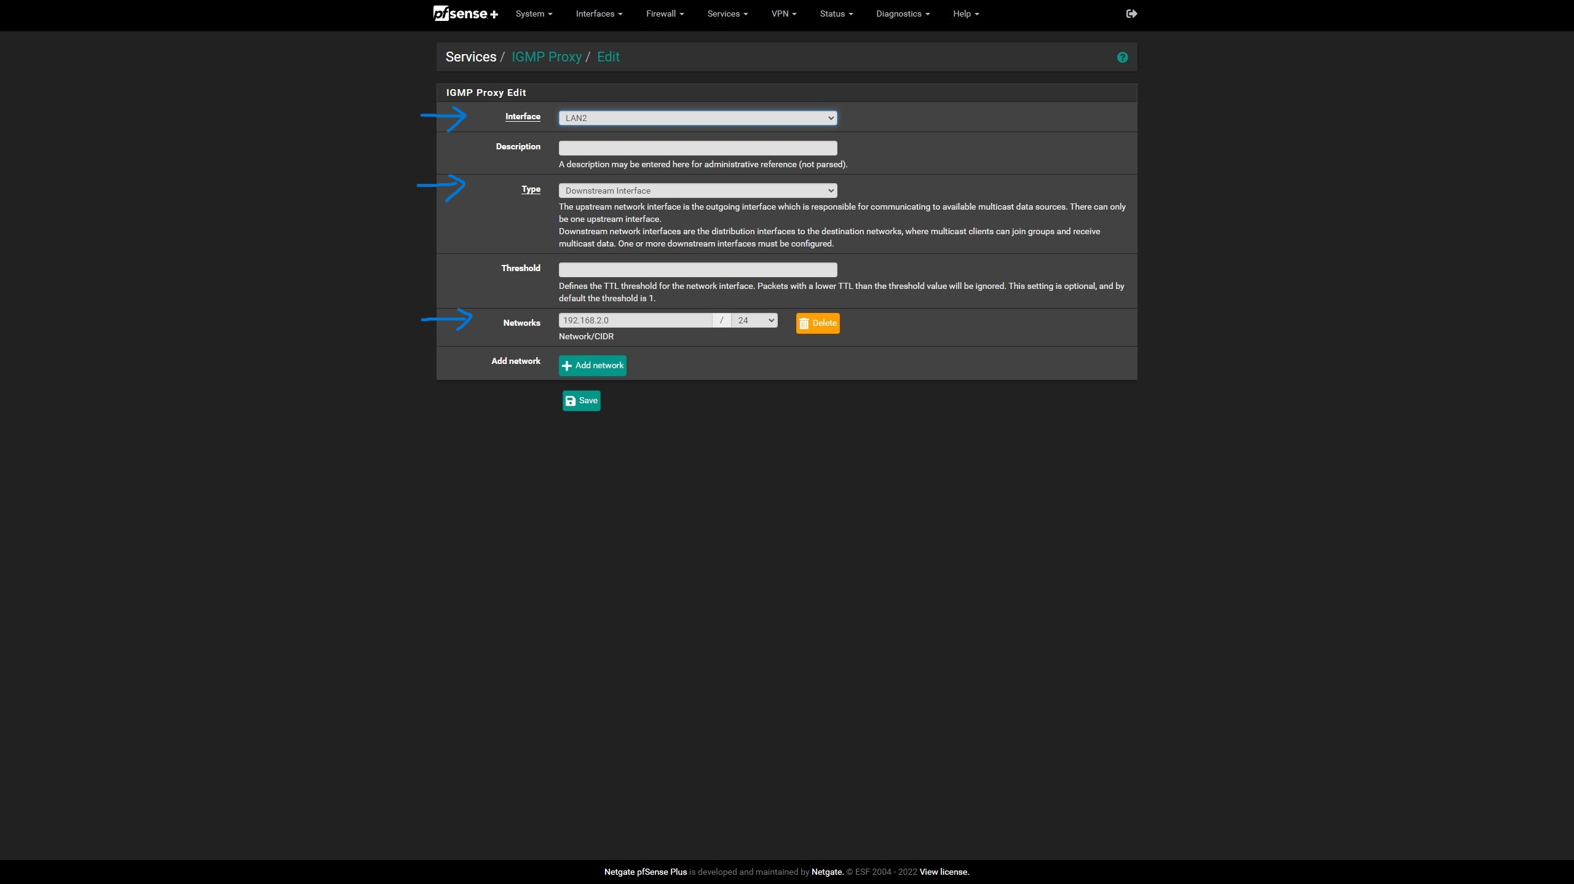1574x884 pixels.
Task: Open the CIDR mask dropdown showing 24
Action: pyautogui.click(x=754, y=320)
